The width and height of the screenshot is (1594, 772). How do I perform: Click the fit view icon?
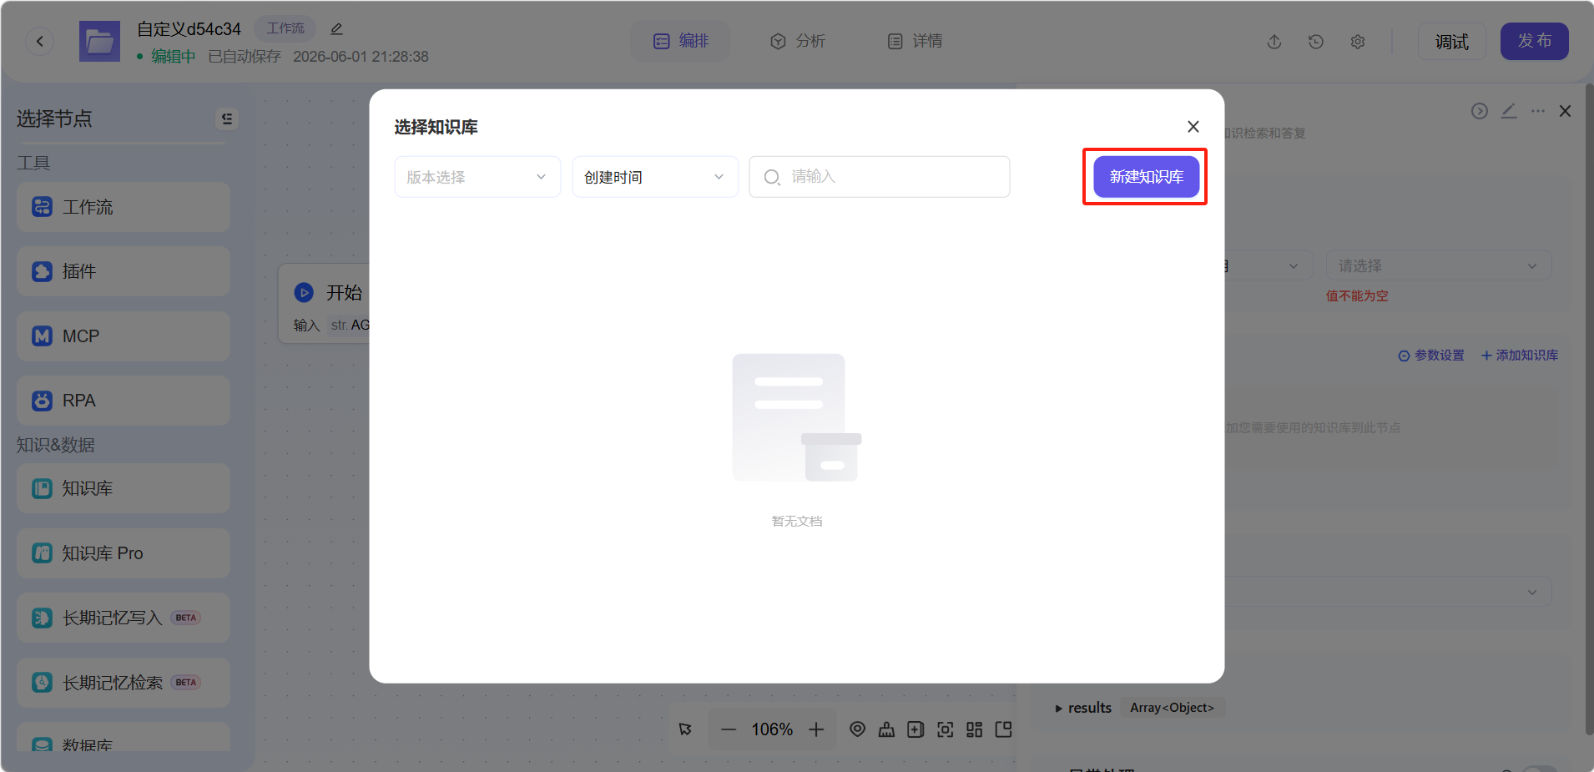(x=945, y=729)
